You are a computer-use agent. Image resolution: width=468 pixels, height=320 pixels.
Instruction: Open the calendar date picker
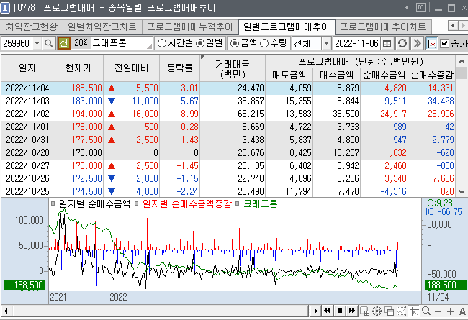389,43
